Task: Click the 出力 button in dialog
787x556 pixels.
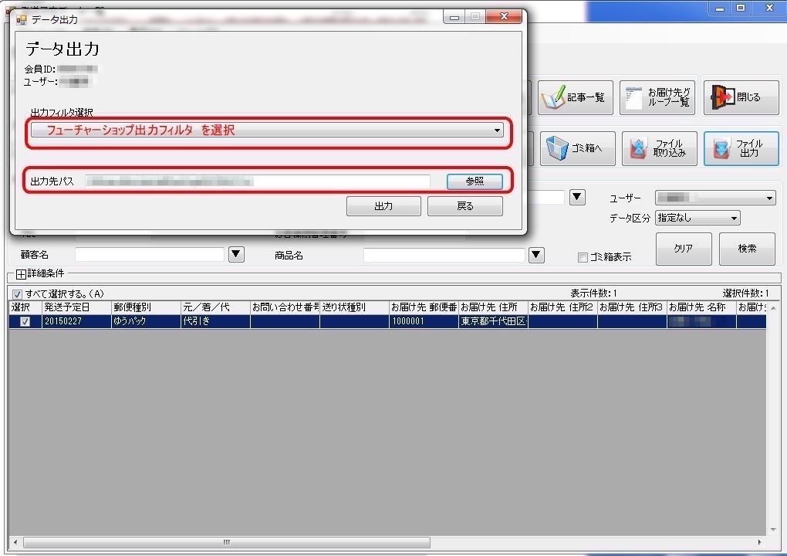Action: point(383,206)
